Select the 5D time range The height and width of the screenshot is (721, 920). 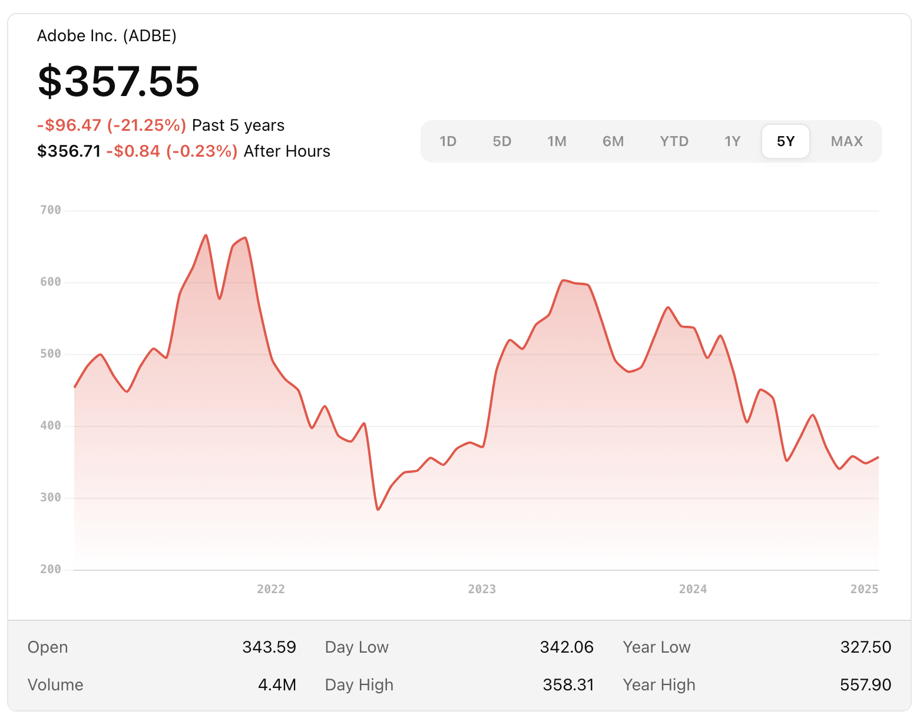click(502, 141)
